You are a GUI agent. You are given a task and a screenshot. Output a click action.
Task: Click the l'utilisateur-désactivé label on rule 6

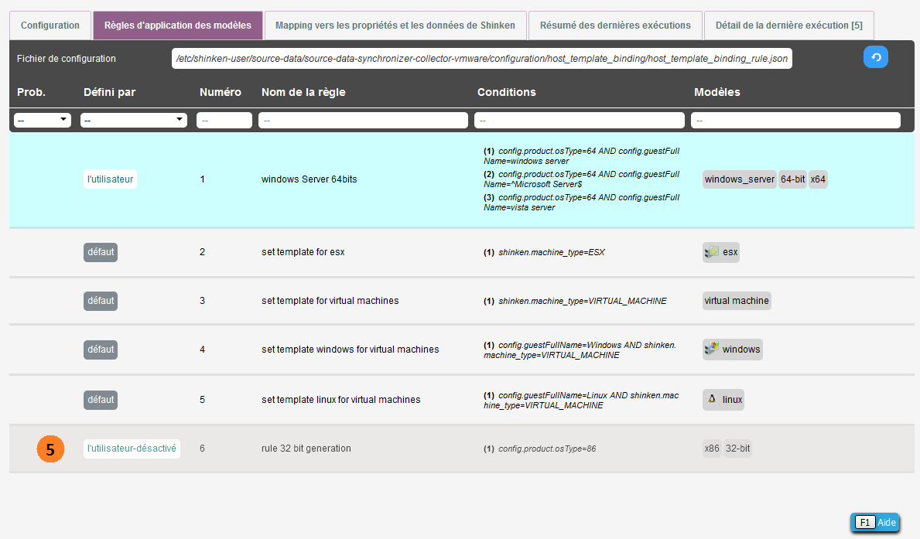(x=132, y=449)
